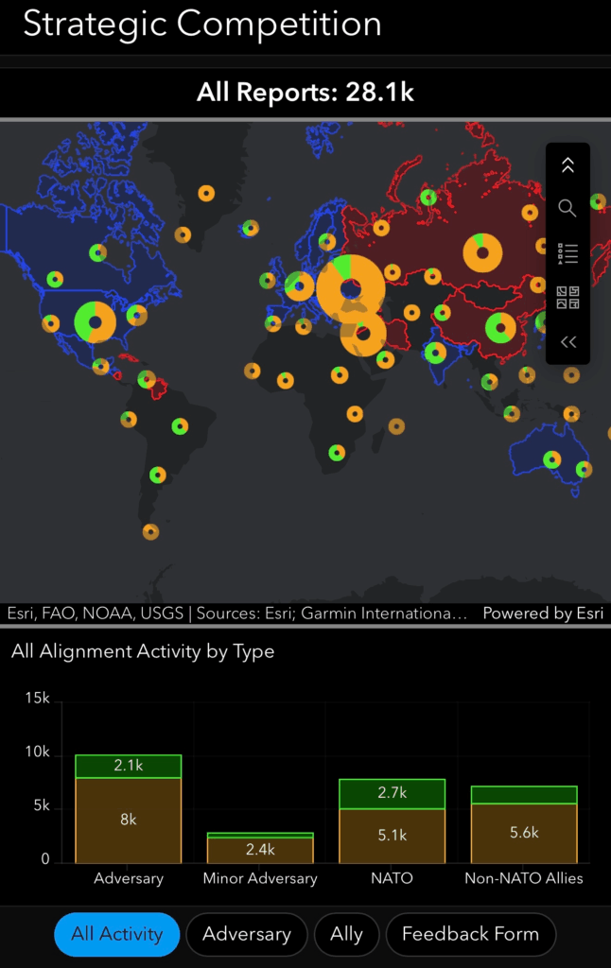611x968 pixels.
Task: Expand the truncated map attribution text
Action: 236,614
